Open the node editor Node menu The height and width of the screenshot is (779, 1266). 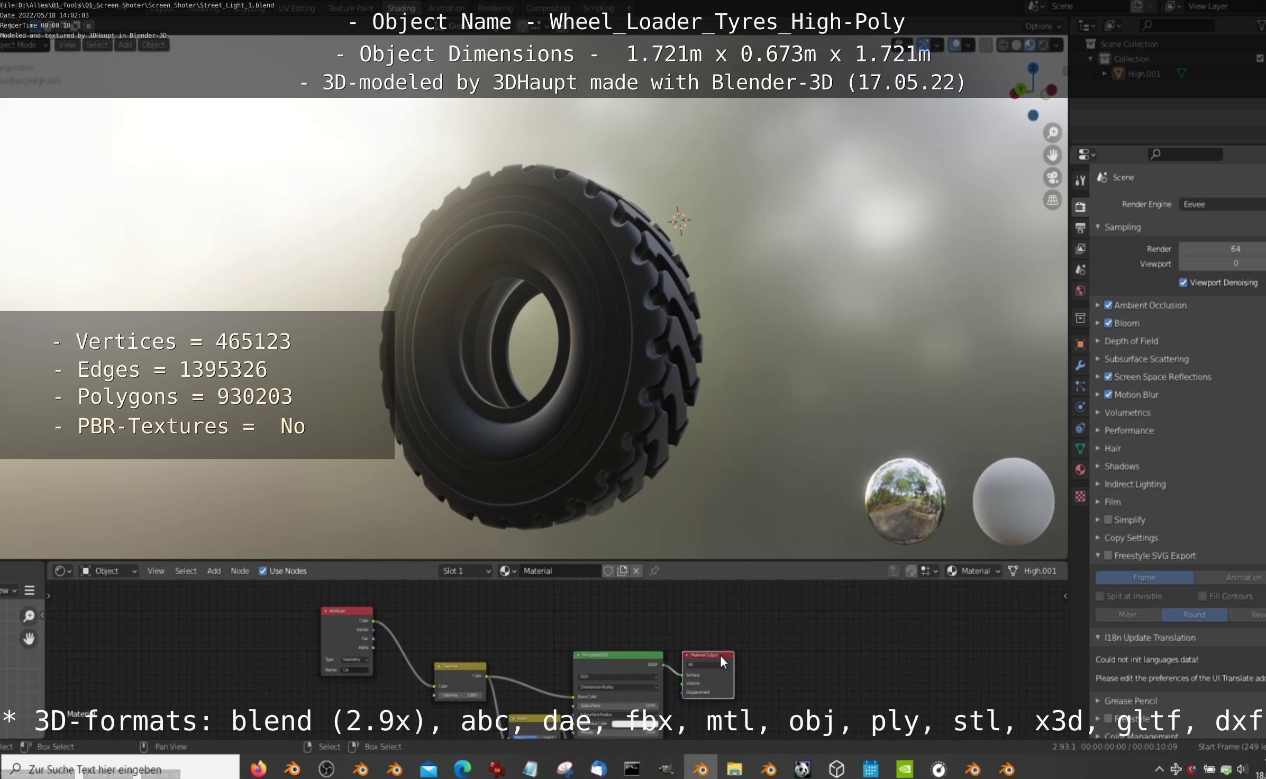click(240, 570)
